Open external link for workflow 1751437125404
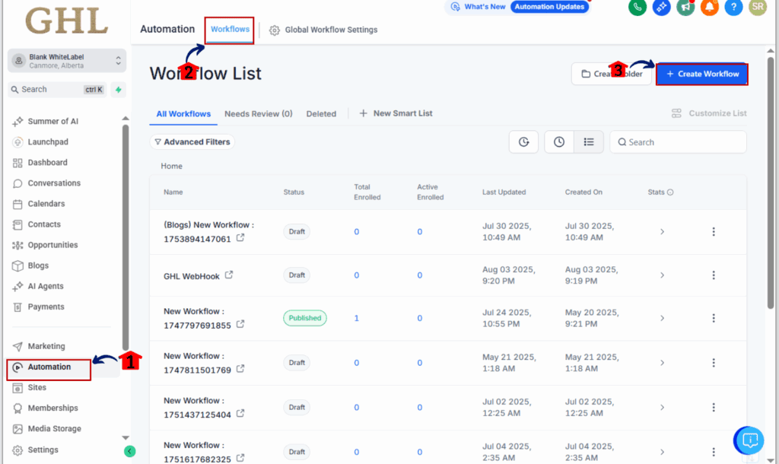The image size is (779, 464). [x=240, y=413]
